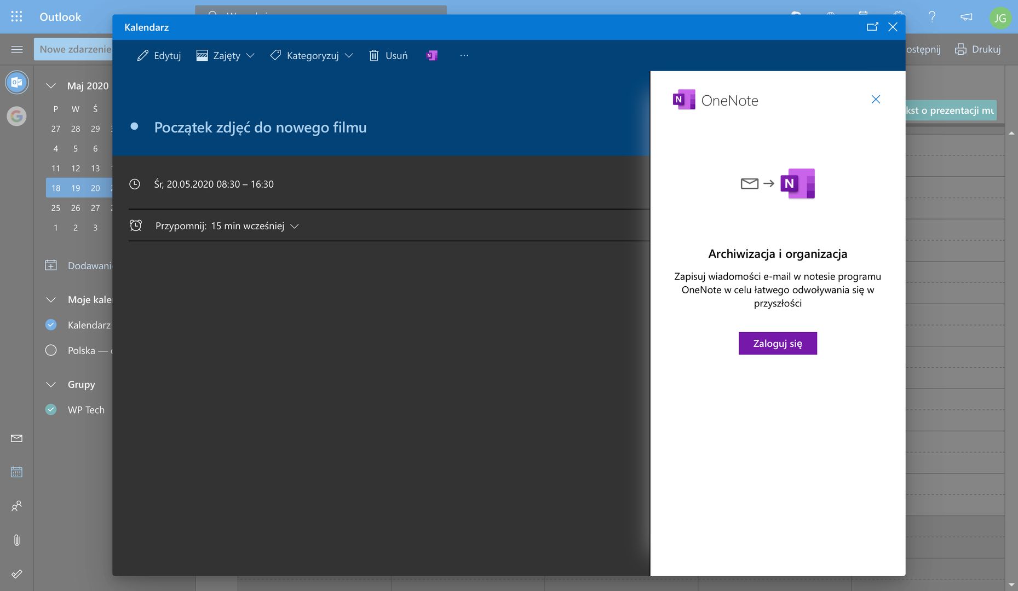Open the People contacts icon
Image resolution: width=1018 pixels, height=591 pixels.
pyautogui.click(x=16, y=506)
